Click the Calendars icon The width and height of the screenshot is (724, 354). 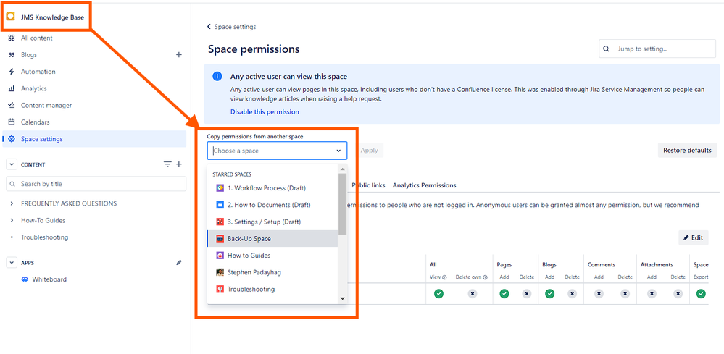point(12,122)
